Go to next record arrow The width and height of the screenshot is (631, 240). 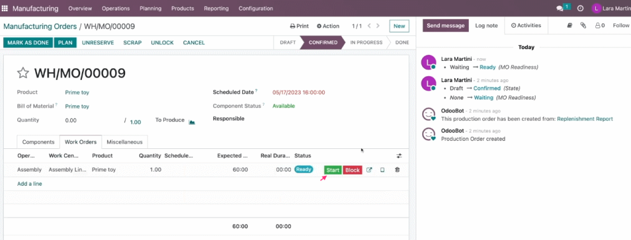click(x=378, y=26)
